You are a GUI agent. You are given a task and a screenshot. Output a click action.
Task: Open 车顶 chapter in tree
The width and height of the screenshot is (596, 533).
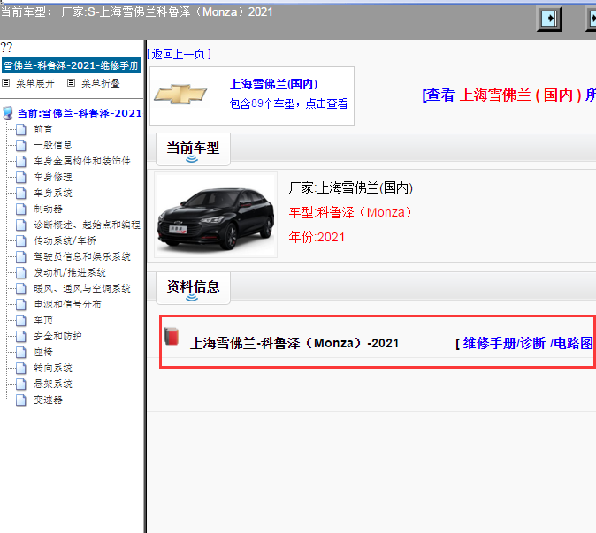[x=43, y=321]
